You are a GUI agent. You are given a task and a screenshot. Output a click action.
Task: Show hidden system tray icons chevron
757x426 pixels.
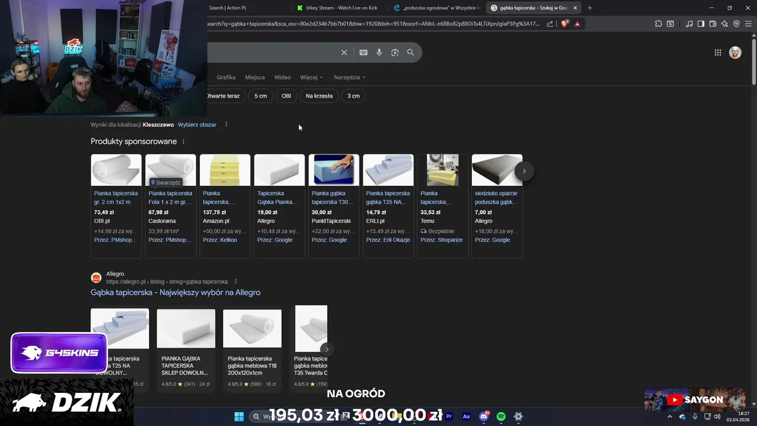coord(669,417)
